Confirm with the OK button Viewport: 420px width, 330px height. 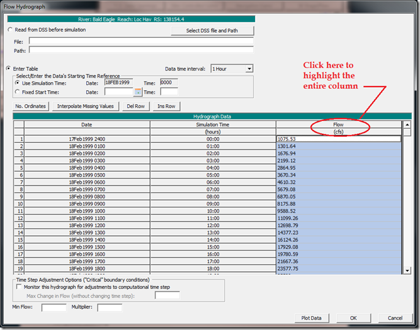[x=353, y=318]
